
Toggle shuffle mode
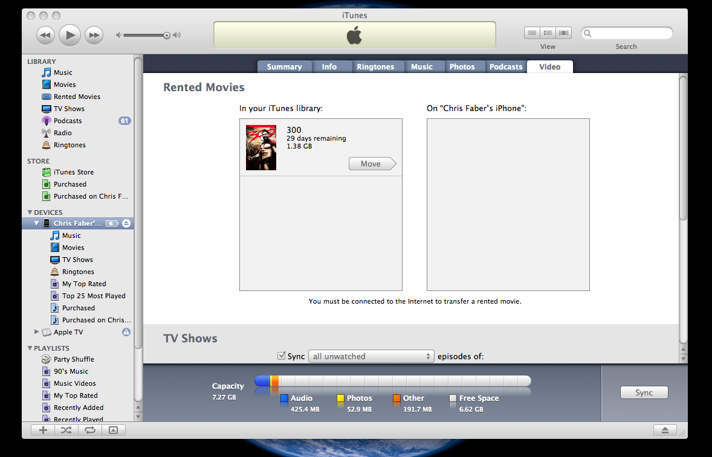[x=66, y=430]
